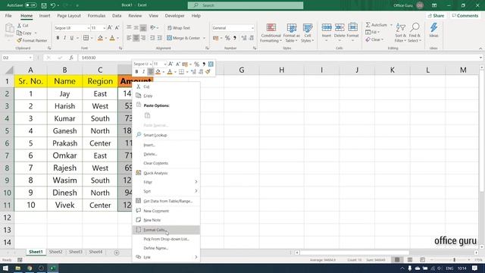Screen dimensions: 485x273
Task: Apply Bold in the ribbon Font group
Action: [58, 38]
